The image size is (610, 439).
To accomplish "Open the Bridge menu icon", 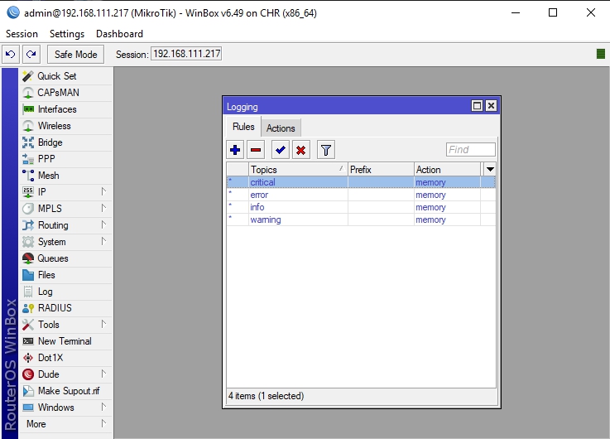I will pyautogui.click(x=28, y=142).
